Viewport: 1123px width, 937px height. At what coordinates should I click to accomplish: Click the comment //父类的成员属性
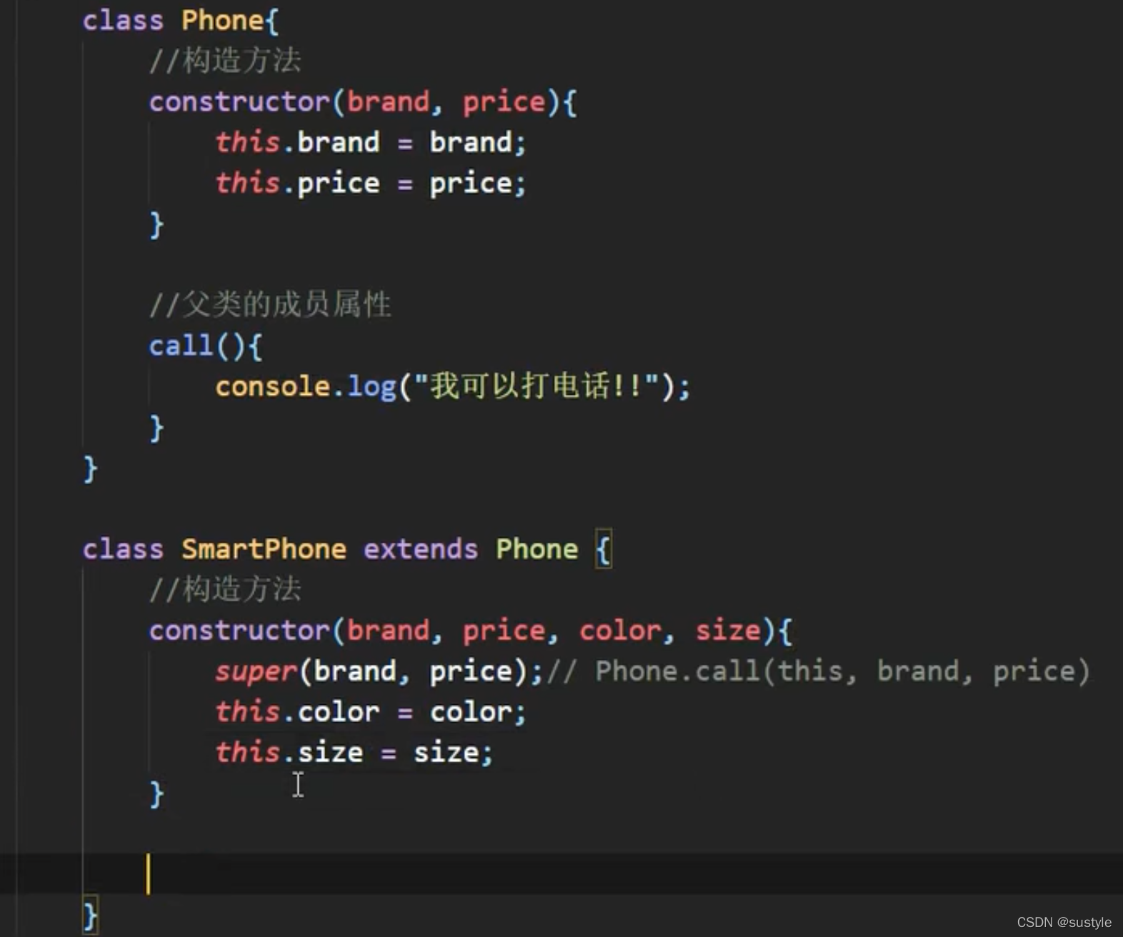270,304
